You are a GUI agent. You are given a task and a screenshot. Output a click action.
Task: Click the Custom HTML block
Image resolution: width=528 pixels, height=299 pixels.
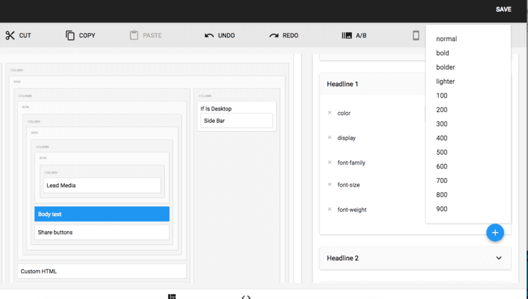102,271
